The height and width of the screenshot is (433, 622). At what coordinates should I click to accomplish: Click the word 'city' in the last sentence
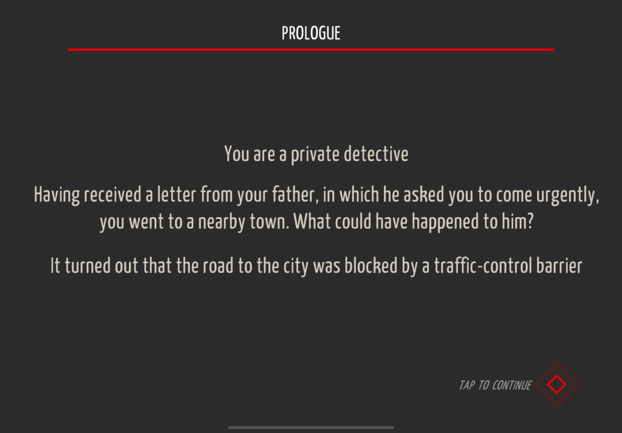(296, 266)
